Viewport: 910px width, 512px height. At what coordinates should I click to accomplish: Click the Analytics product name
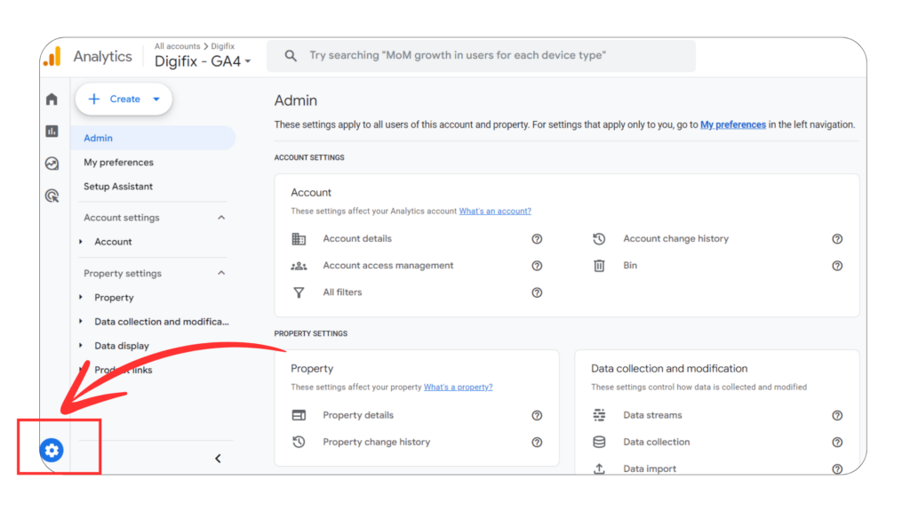pyautogui.click(x=103, y=56)
